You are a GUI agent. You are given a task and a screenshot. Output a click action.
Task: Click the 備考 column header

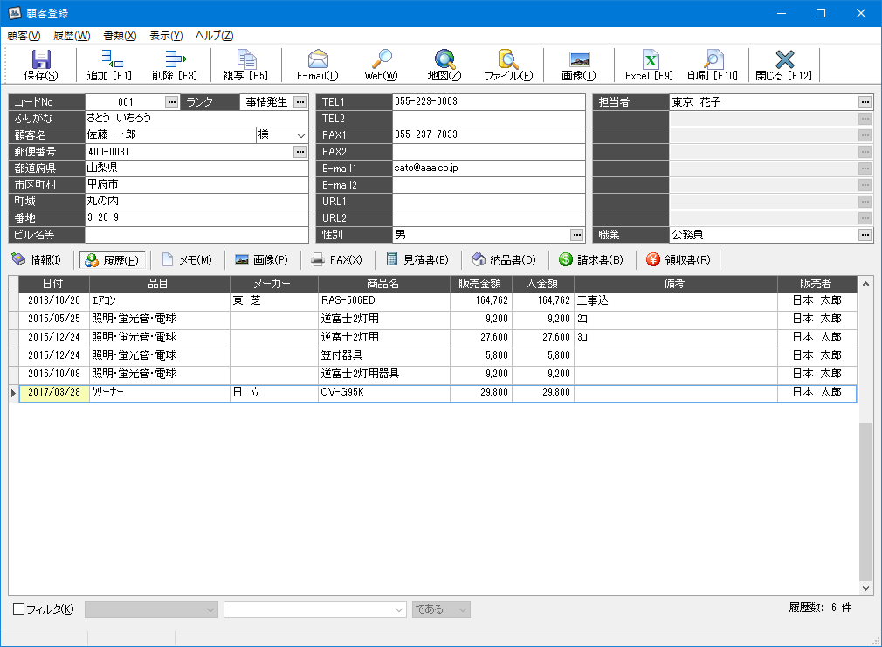675,284
